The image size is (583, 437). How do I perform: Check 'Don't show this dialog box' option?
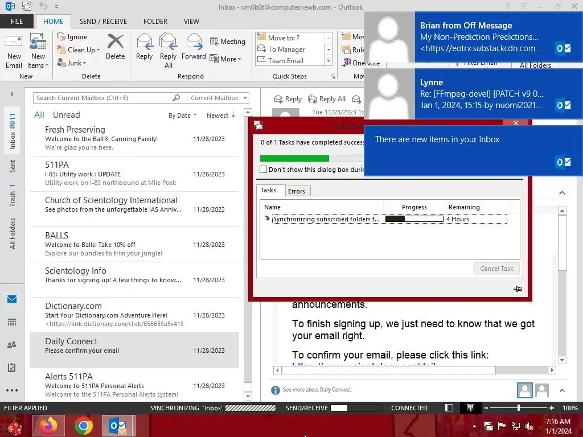[263, 170]
